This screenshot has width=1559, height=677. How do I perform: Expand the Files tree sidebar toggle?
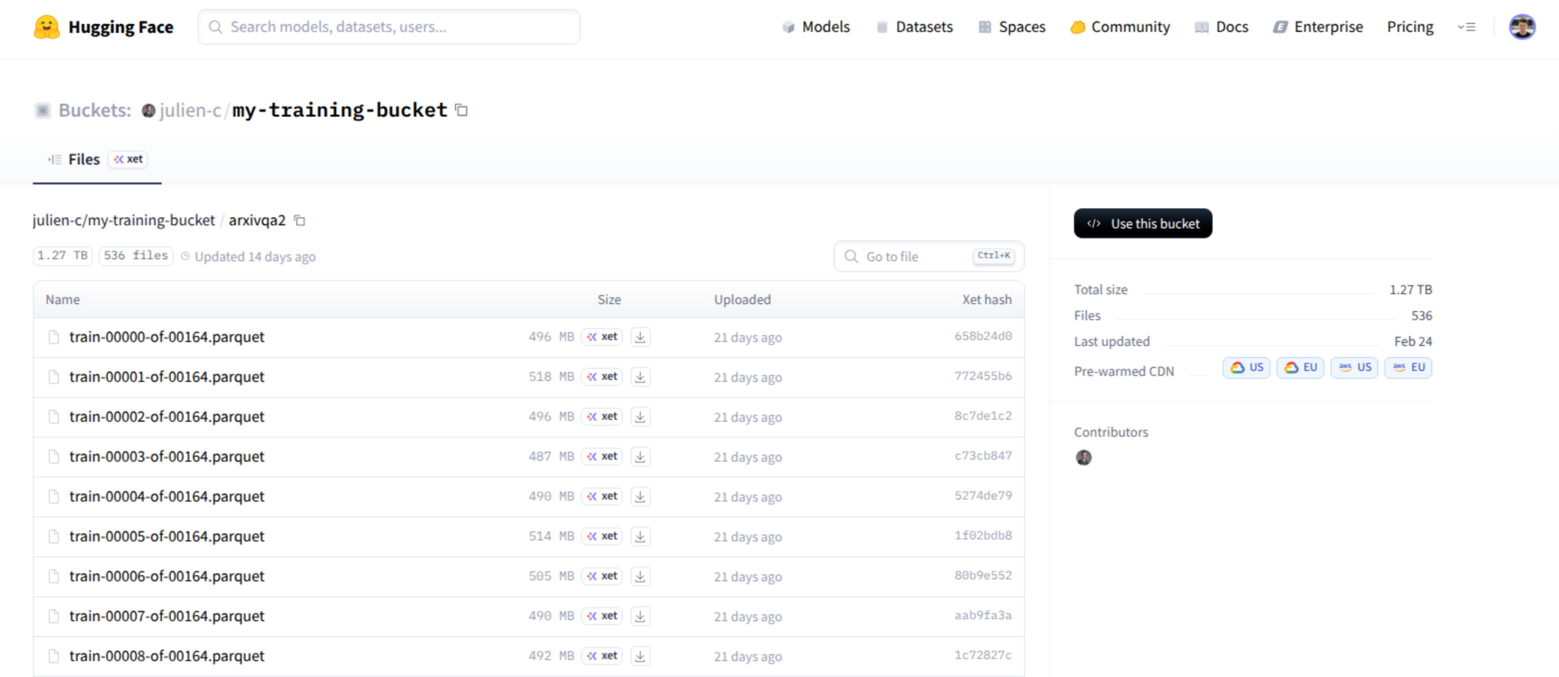pyautogui.click(x=54, y=160)
